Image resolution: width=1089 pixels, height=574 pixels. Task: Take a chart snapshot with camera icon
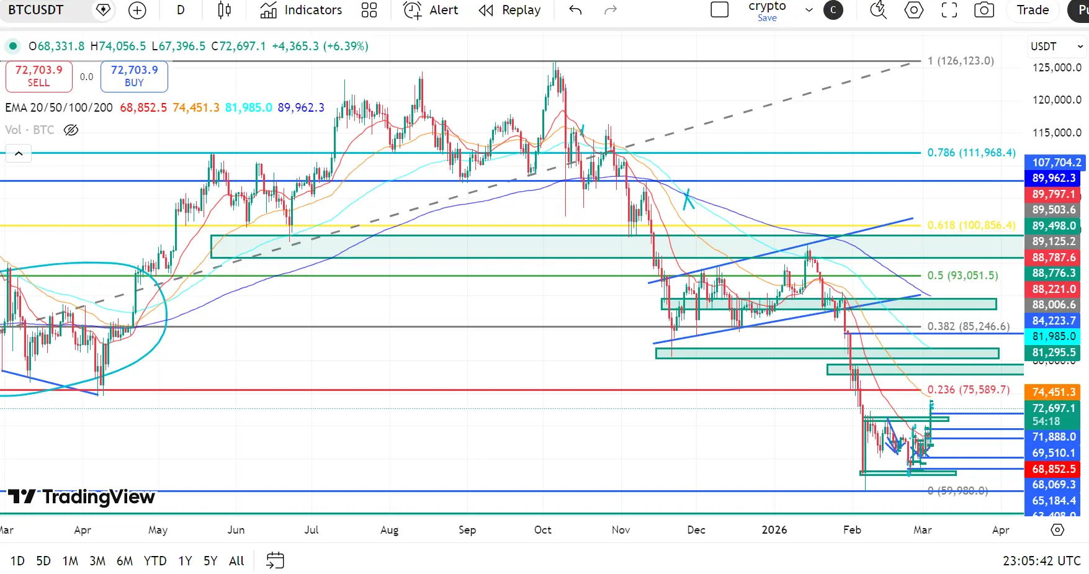click(x=984, y=10)
